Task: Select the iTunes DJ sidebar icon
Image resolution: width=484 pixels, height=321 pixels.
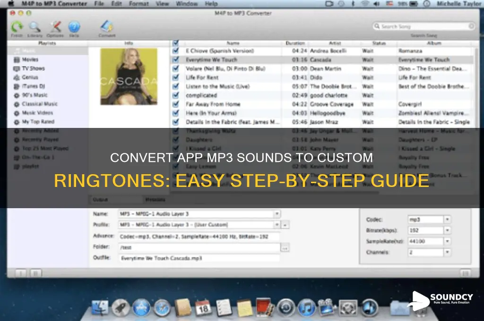Action: pyautogui.click(x=17, y=86)
